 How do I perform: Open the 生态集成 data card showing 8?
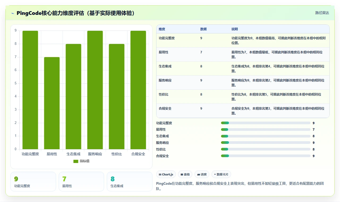point(130,182)
